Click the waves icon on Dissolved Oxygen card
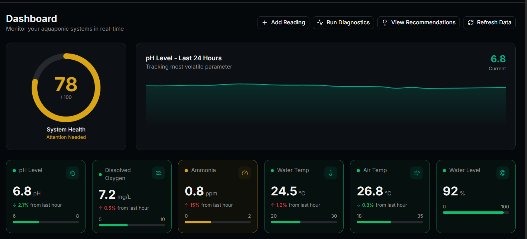This screenshot has height=239, width=527. [159, 173]
